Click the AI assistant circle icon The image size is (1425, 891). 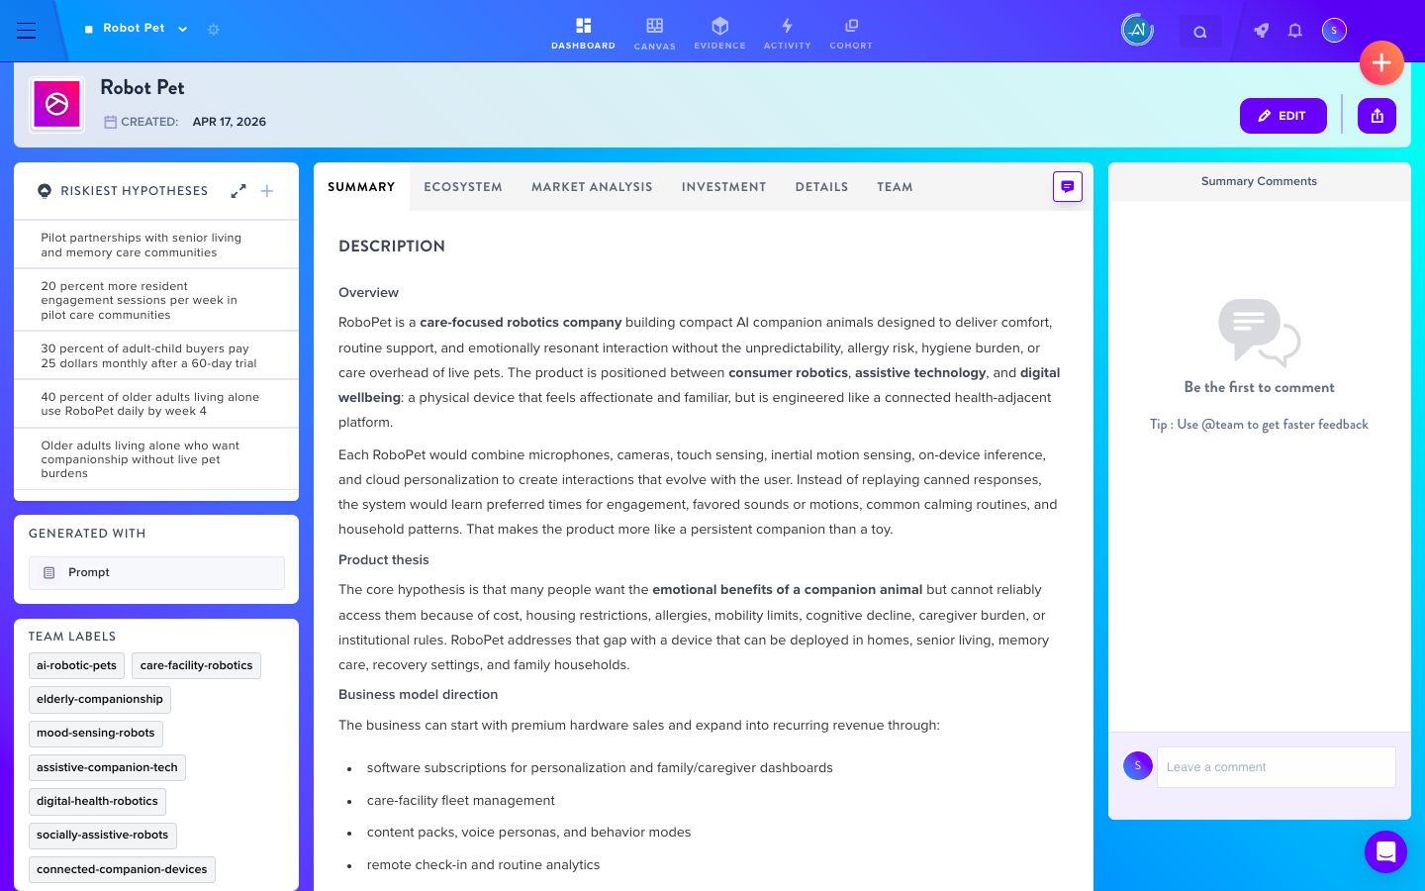[x=1138, y=30]
